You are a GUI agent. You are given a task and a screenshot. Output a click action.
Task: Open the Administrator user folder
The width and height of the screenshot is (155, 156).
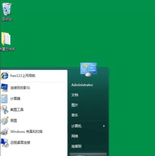(x=82, y=85)
